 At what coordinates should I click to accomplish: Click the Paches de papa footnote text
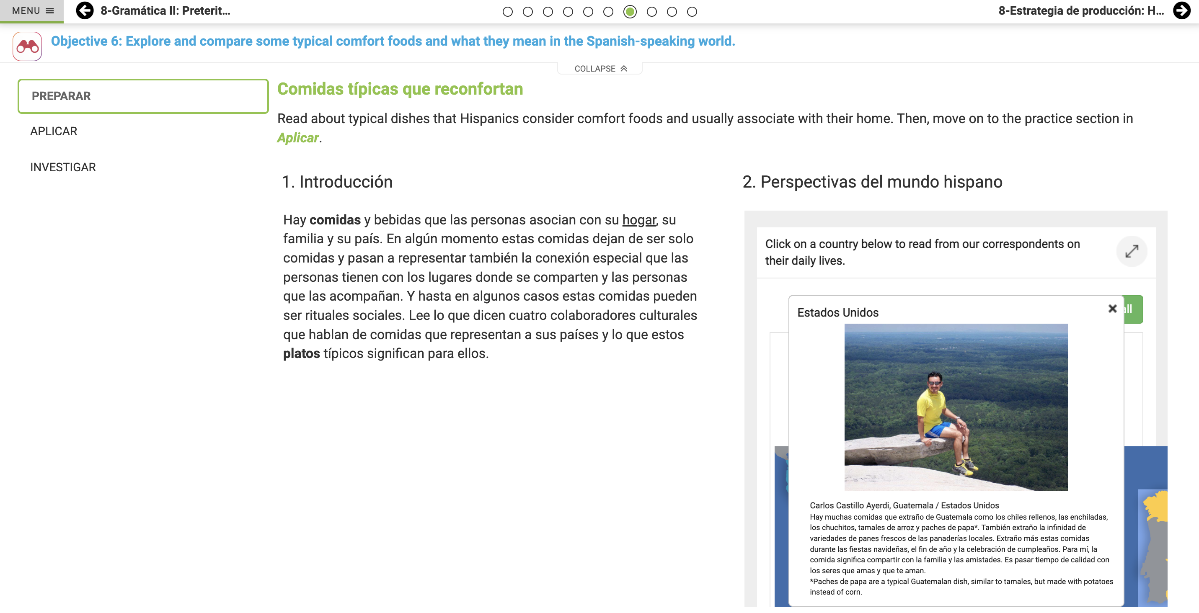[x=961, y=587]
